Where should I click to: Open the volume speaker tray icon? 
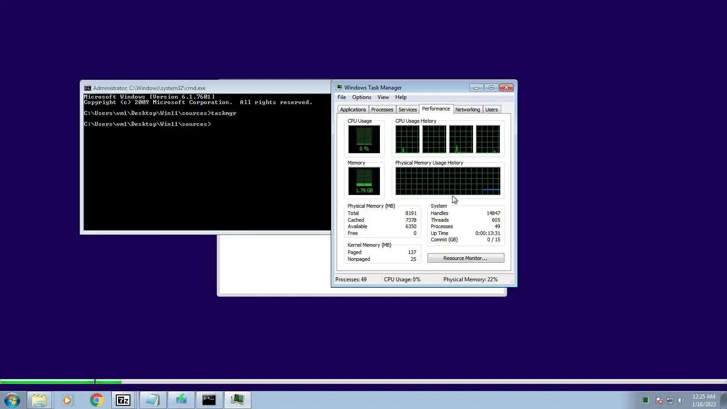point(681,400)
